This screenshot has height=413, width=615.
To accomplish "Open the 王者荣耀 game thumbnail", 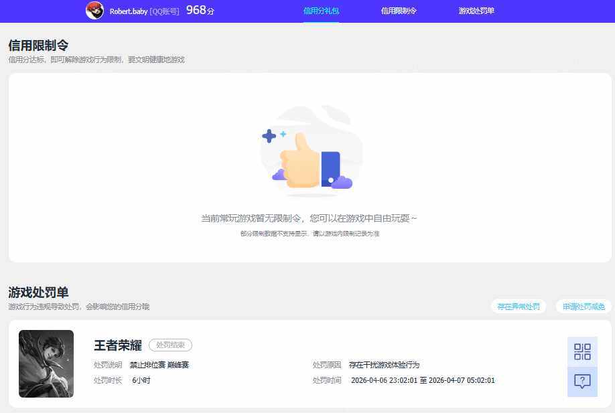I will point(46,363).
